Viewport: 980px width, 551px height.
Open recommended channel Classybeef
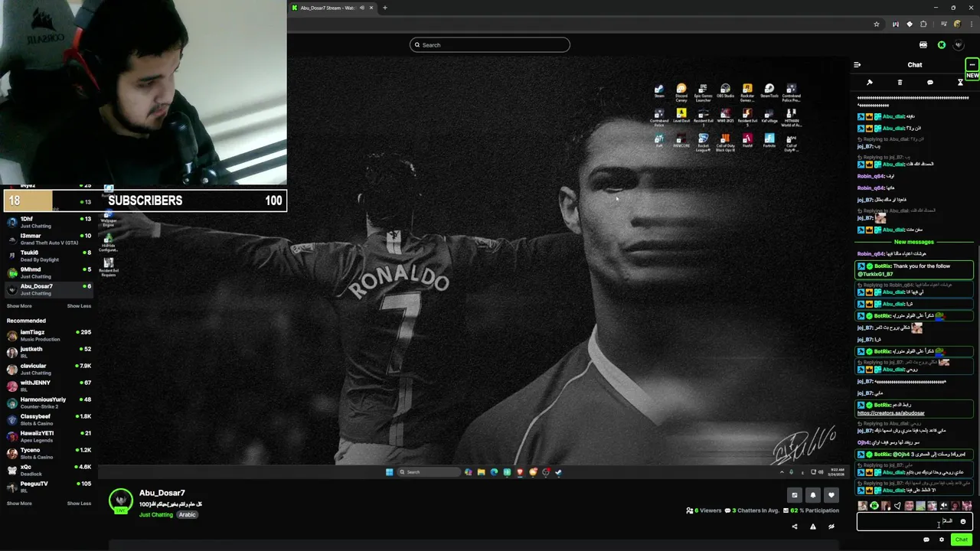pos(47,419)
